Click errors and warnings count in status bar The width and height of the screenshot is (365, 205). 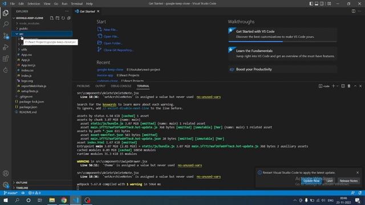(34, 193)
